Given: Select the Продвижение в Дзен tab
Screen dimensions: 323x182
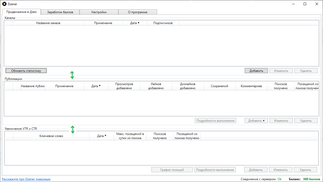Looking at the screenshot, I should pyautogui.click(x=21, y=12).
